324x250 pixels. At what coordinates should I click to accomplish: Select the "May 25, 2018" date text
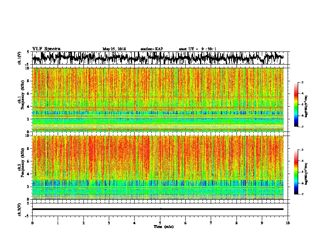pos(114,49)
